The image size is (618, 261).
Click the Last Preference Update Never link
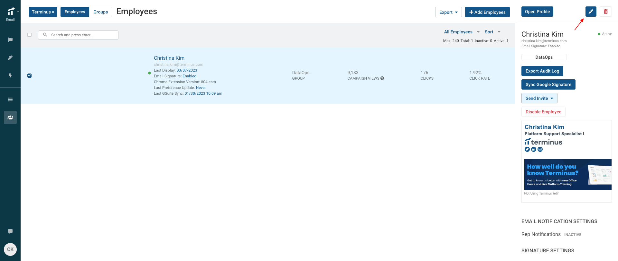click(201, 88)
